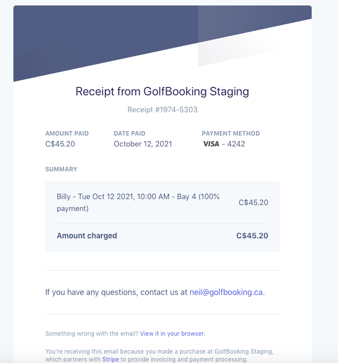Screen dimensions: 338x363
Task: Click the VISA card logo
Action: [211, 144]
